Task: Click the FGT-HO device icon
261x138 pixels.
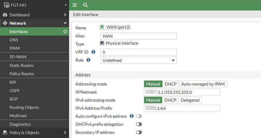Action: click(6, 5)
